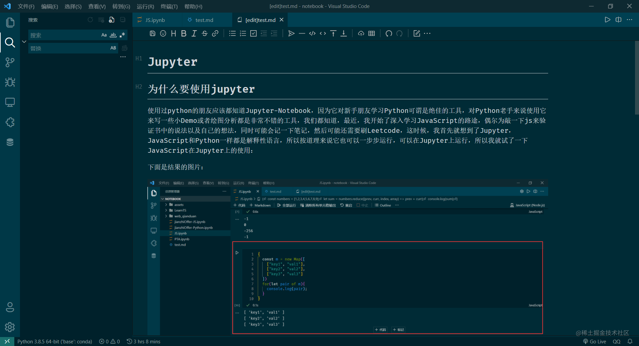Type a query in the 搜索 search field

[63, 35]
